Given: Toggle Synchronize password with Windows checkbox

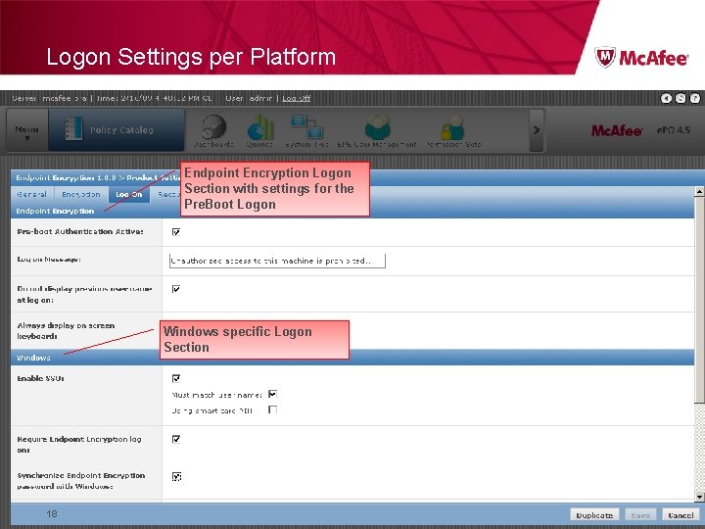Looking at the screenshot, I should pos(176,477).
